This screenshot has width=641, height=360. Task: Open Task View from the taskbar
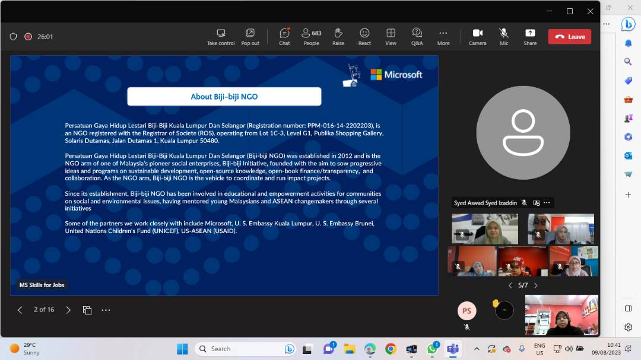(x=307, y=349)
